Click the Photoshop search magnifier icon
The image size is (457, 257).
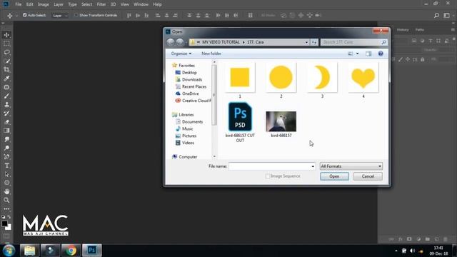click(436, 15)
